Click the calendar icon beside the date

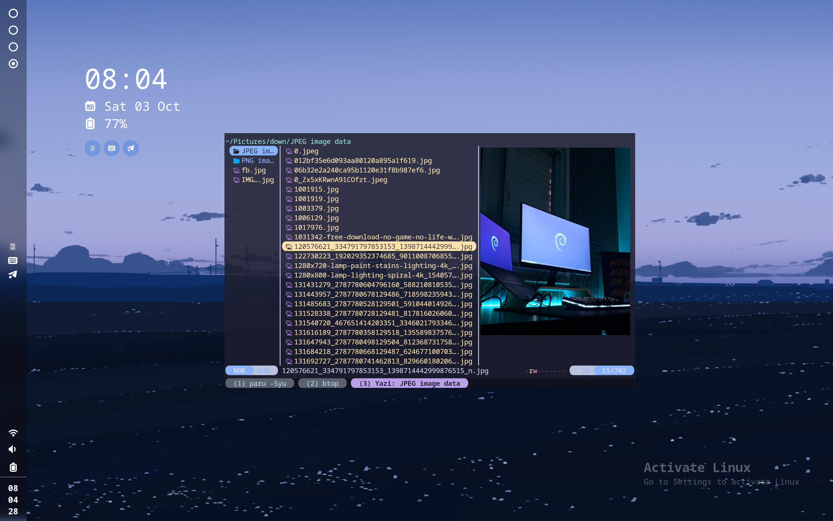[x=90, y=107]
